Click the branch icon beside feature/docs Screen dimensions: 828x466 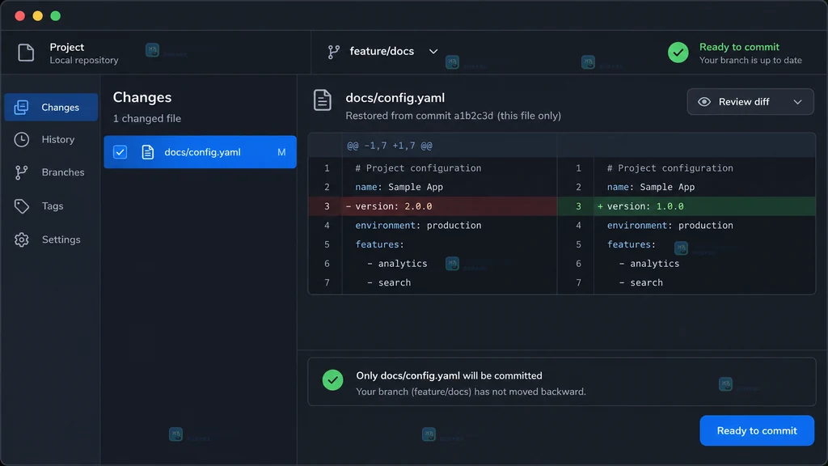click(x=333, y=52)
